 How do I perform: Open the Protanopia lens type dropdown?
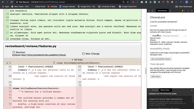point(174,36)
